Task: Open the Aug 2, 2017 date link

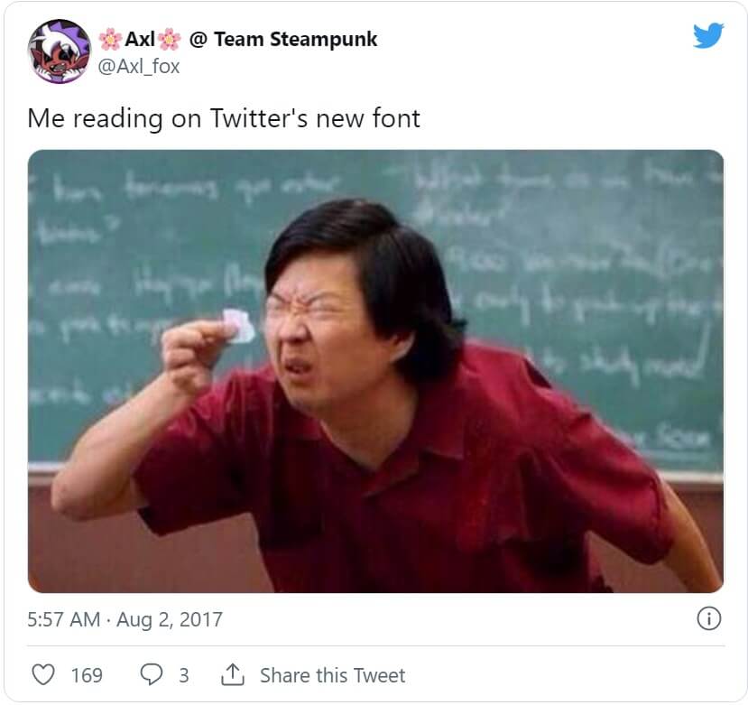Action: 170,619
